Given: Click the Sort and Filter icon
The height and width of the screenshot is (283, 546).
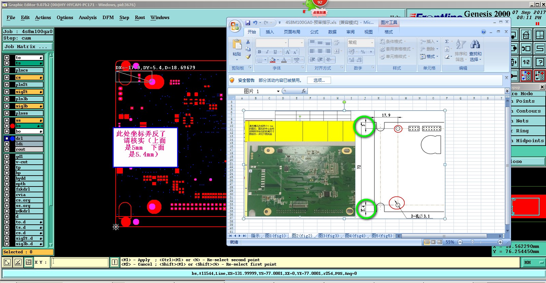Looking at the screenshot, I should (x=461, y=44).
